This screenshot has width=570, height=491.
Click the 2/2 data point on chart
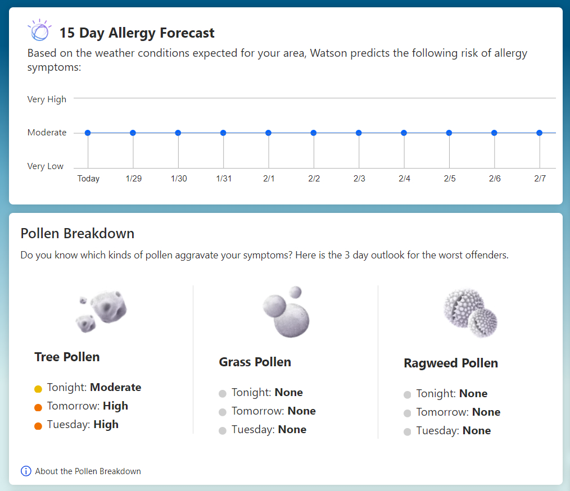(x=314, y=133)
